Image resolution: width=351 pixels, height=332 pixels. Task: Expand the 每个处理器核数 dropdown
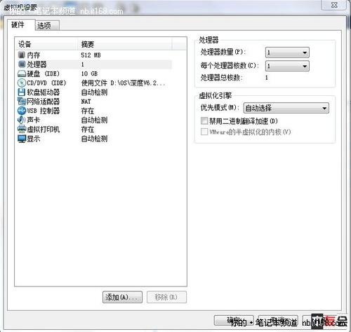(x=287, y=66)
